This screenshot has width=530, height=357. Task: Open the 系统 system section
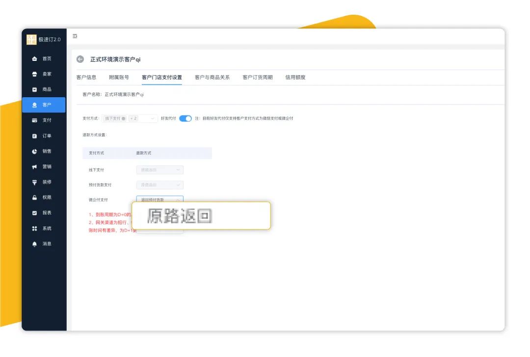coord(44,228)
